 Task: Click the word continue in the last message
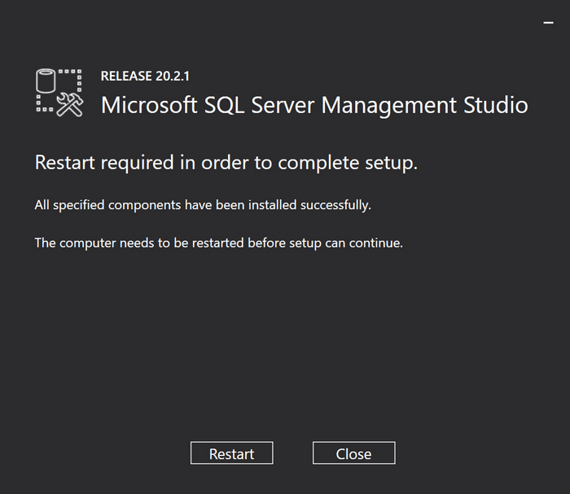375,243
